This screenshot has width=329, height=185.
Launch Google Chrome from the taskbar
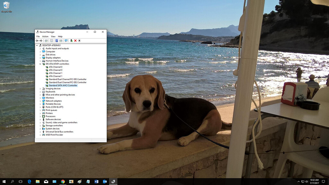pyautogui.click(x=63, y=182)
